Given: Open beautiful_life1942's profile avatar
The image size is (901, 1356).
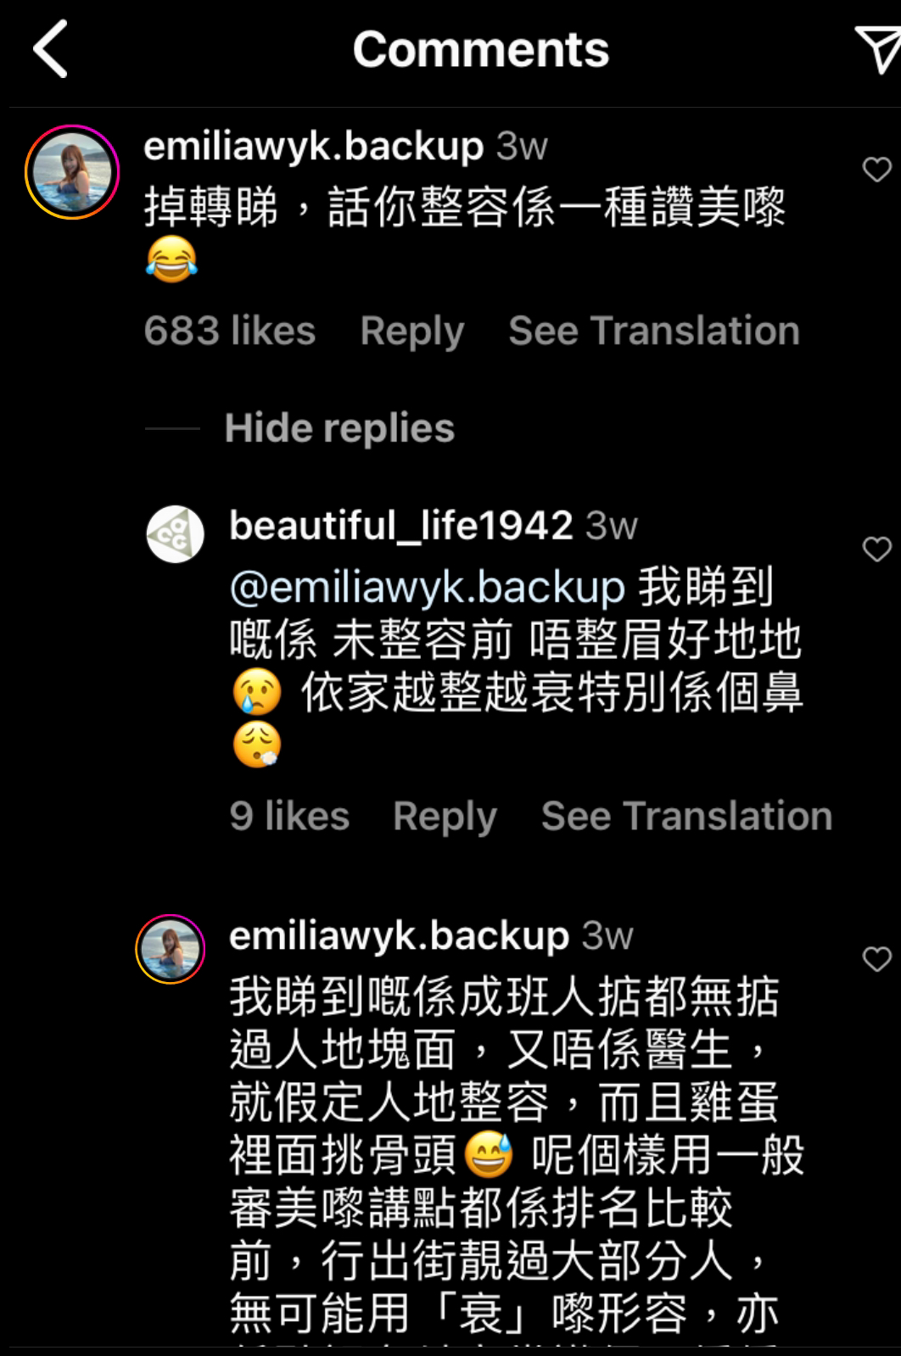Looking at the screenshot, I should (x=176, y=534).
